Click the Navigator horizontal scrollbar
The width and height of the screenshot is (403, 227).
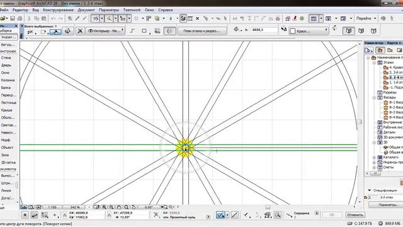point(375,173)
